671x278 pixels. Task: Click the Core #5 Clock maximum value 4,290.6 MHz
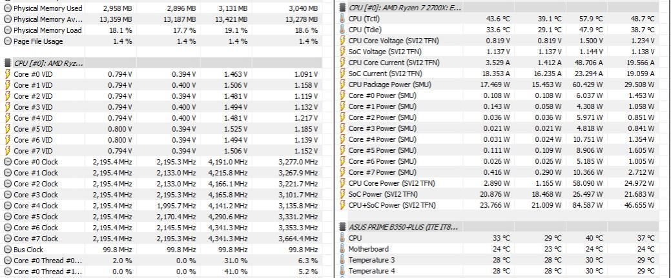pos(227,217)
